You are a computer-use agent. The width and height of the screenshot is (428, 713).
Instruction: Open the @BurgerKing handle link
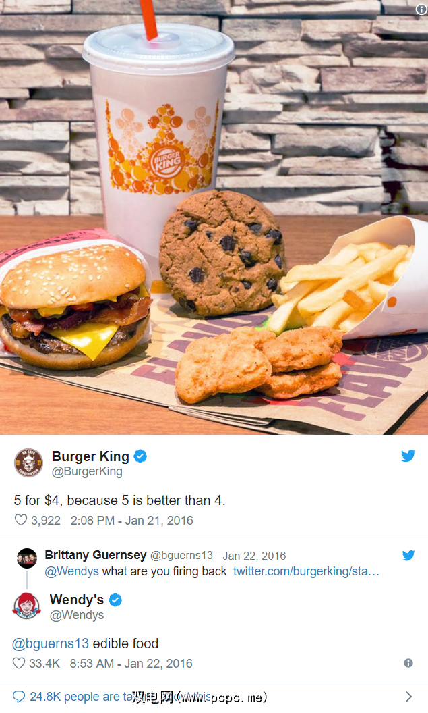tap(87, 471)
